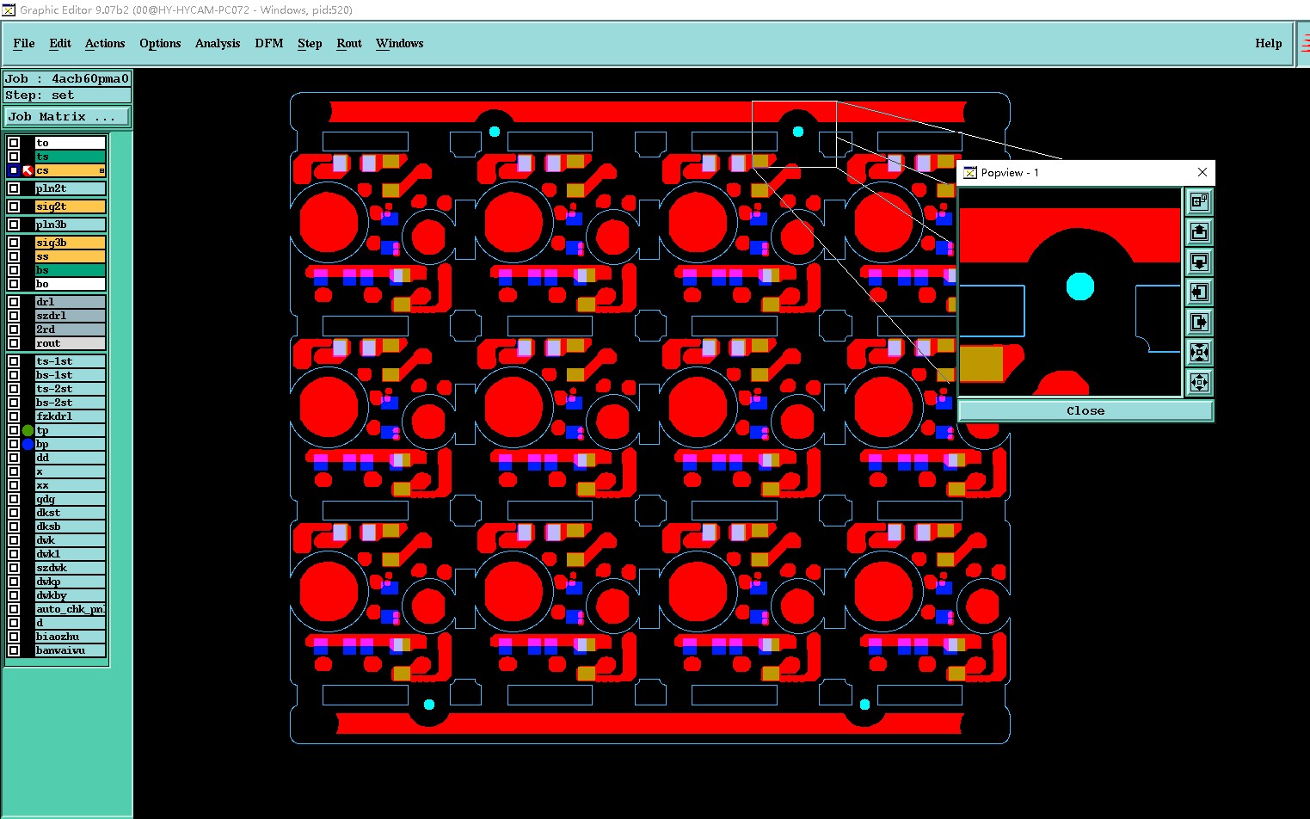Open the Options menu

click(160, 44)
